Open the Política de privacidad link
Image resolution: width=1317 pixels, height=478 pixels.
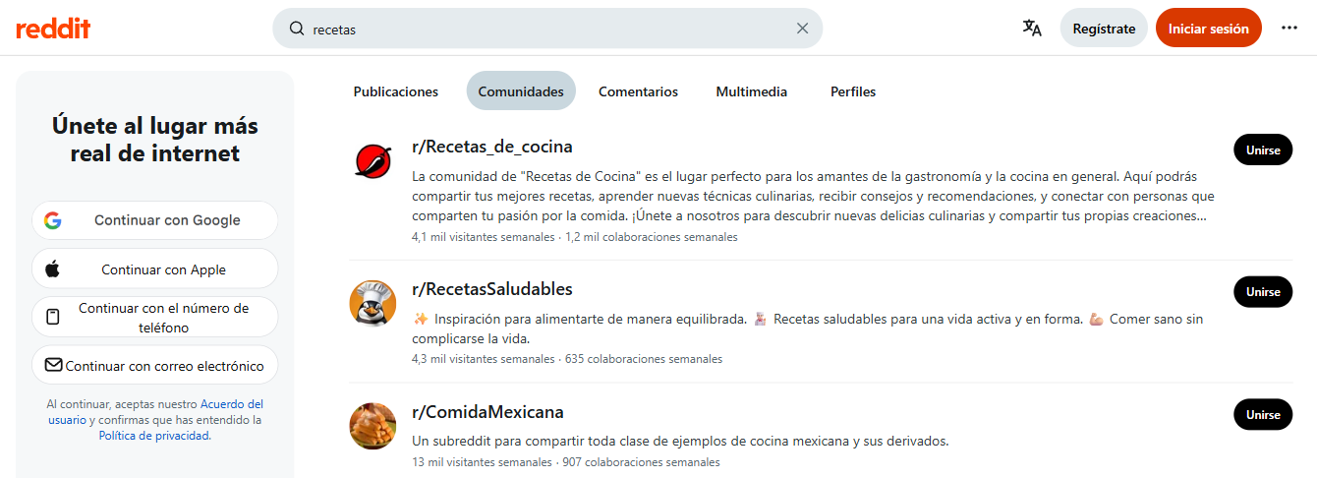153,436
